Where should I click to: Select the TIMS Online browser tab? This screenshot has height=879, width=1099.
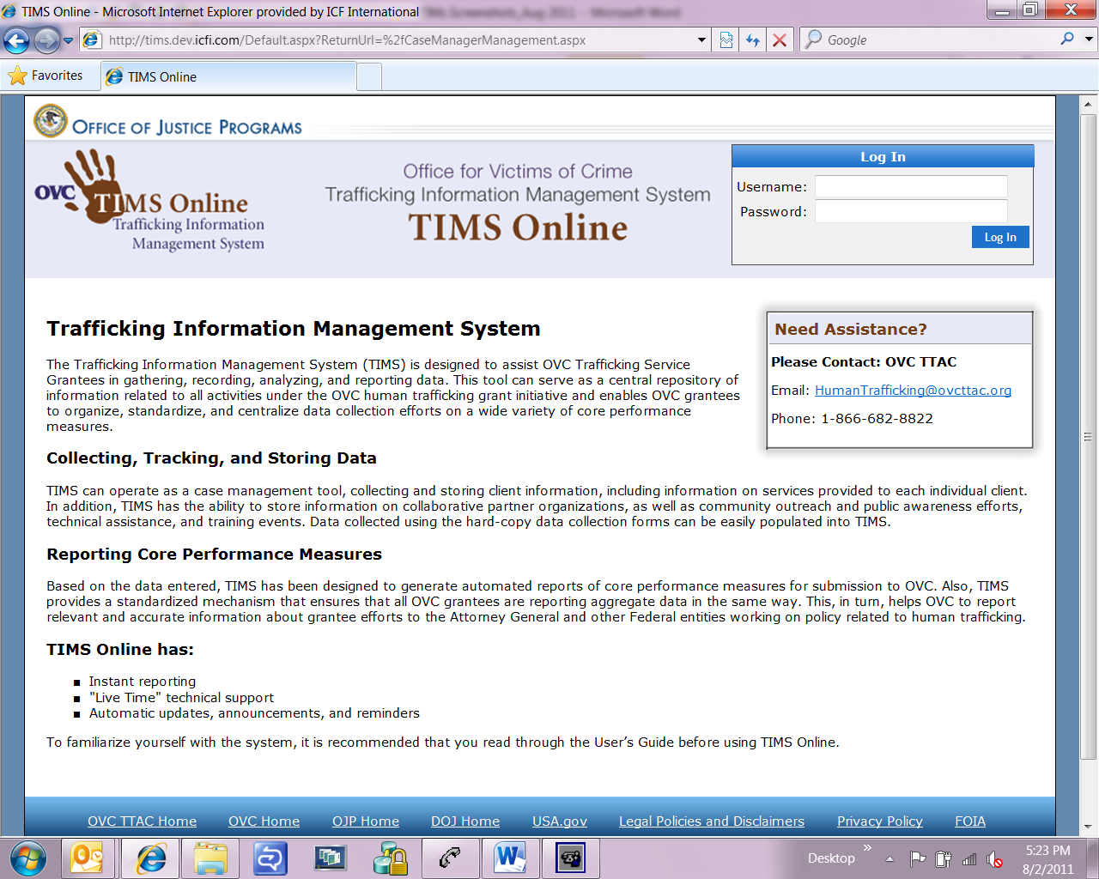pos(228,76)
